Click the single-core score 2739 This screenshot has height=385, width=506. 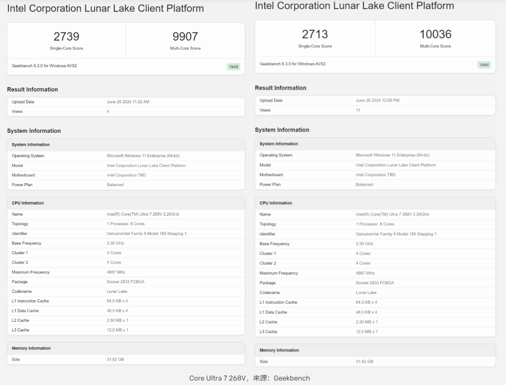pyautogui.click(x=66, y=37)
